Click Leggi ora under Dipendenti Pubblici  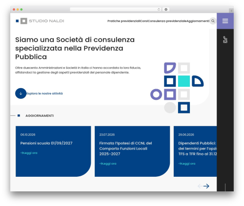[187, 164]
